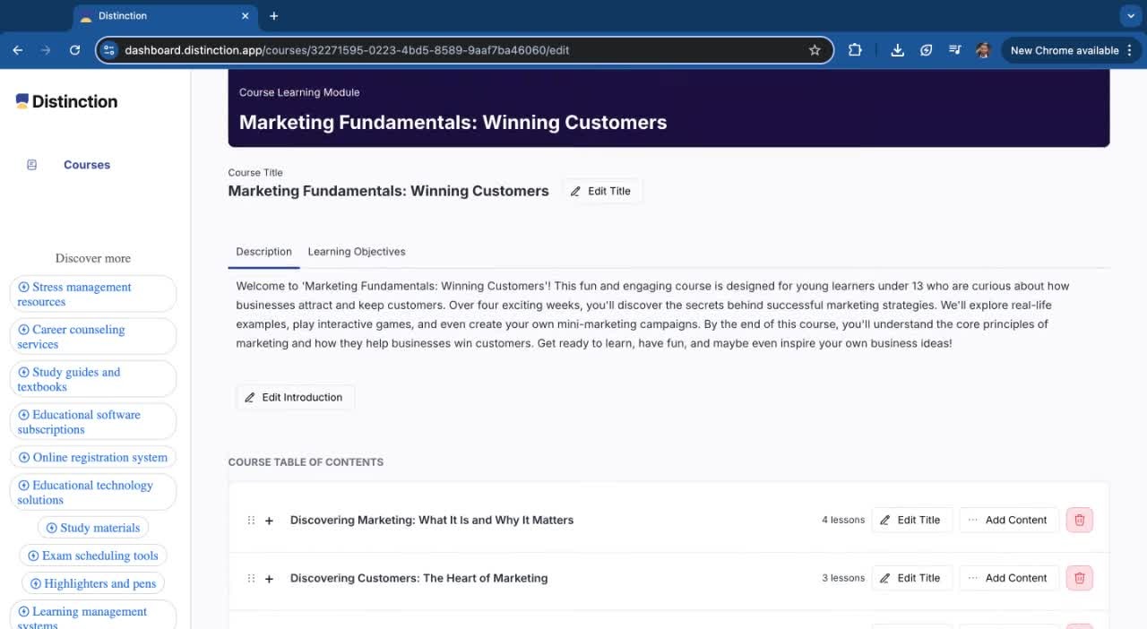Screen dimensions: 1147x629
Task: Add Content to Discovering Marketing module
Action: pyautogui.click(x=1007, y=520)
